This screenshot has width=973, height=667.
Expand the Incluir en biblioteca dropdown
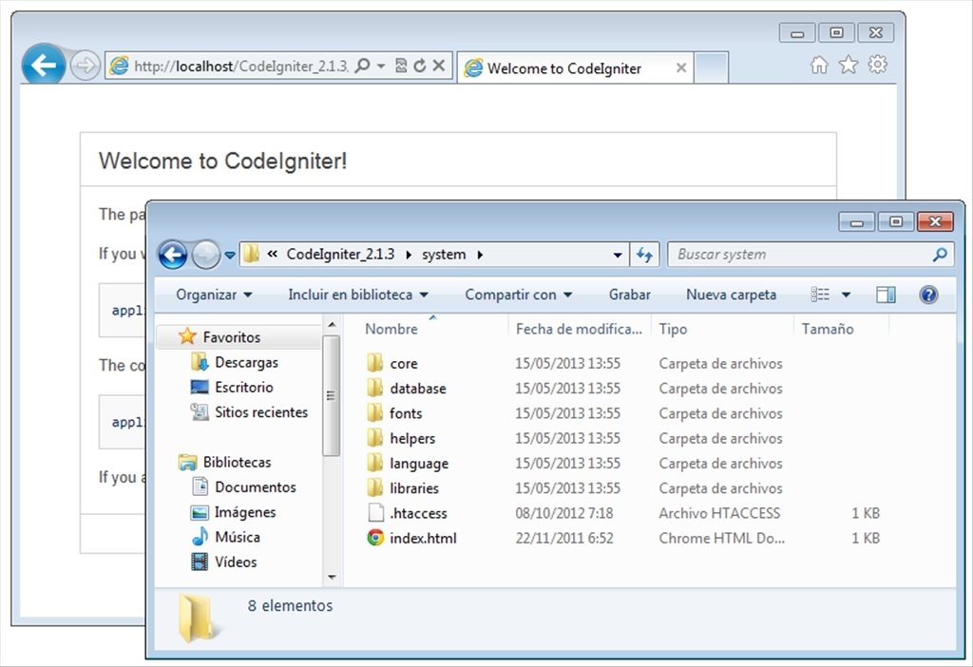pos(357,295)
